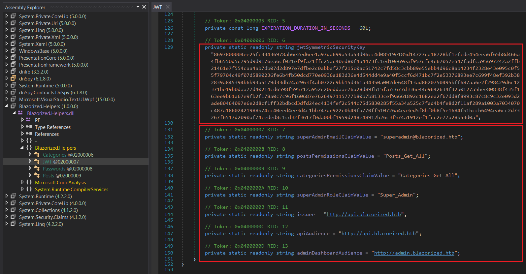Expand the Microsoft.CodeAnalysis namespace
Image resolution: width=526 pixels, height=274 pixels.
[x=22, y=182]
